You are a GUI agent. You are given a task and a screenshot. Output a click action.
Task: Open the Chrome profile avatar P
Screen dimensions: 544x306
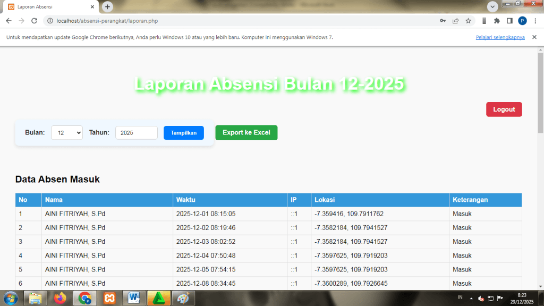point(522,21)
